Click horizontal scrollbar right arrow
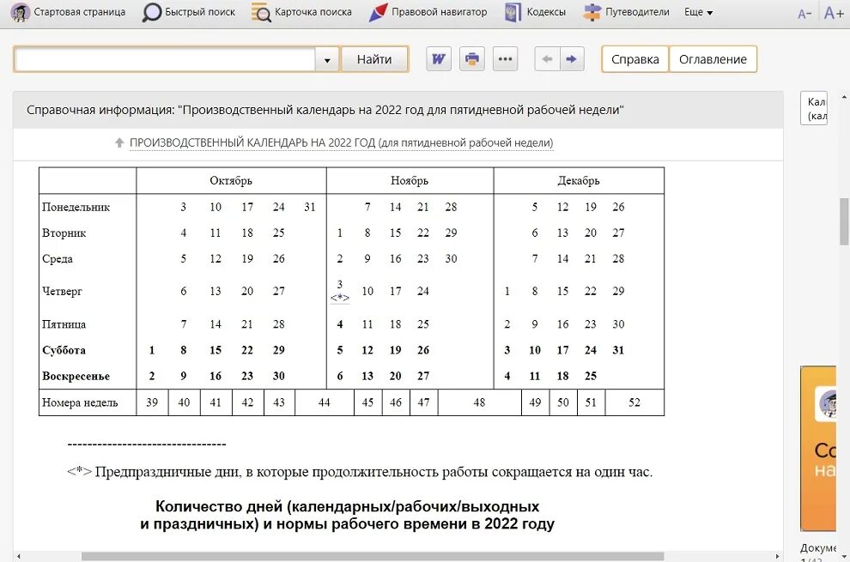The width and height of the screenshot is (850, 562). coord(777,557)
